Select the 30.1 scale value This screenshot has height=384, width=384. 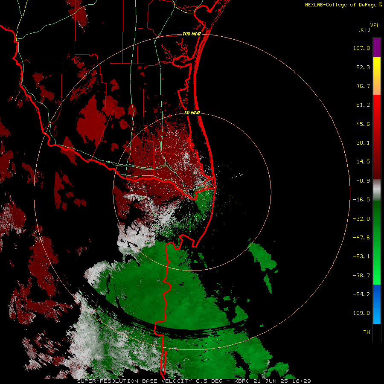(x=363, y=143)
